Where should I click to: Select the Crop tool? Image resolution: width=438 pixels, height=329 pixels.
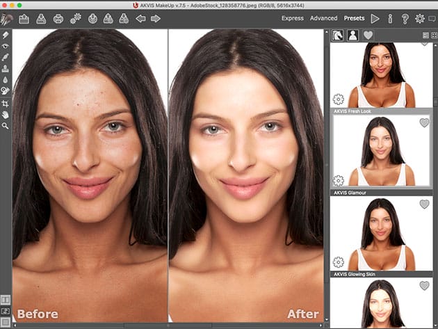(6, 103)
